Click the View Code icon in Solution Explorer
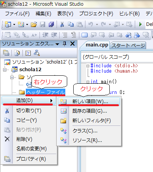Image resolution: width=153 pixels, height=172 pixels. (28, 53)
